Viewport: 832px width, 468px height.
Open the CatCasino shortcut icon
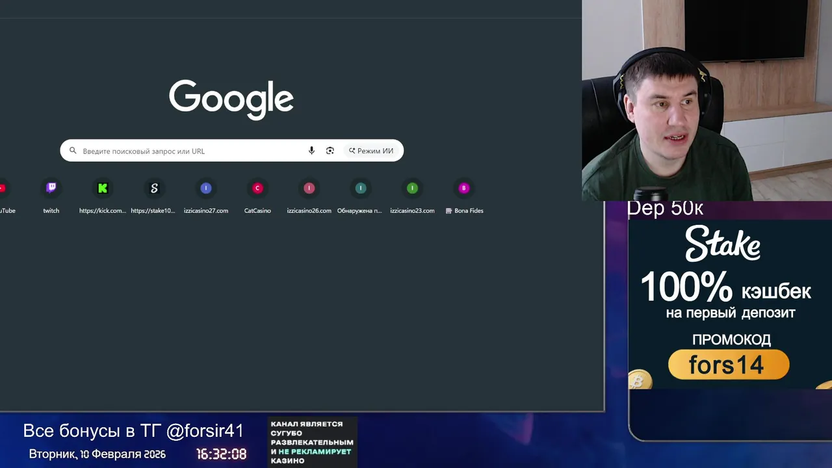pos(257,188)
